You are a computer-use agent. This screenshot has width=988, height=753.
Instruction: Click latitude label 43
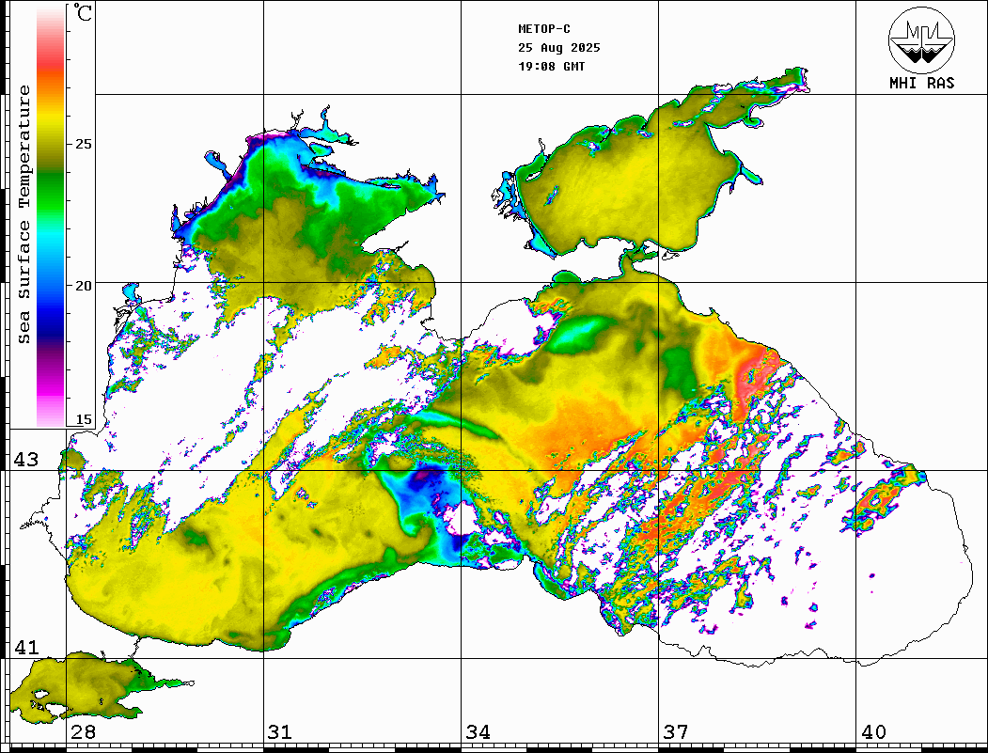tap(26, 460)
